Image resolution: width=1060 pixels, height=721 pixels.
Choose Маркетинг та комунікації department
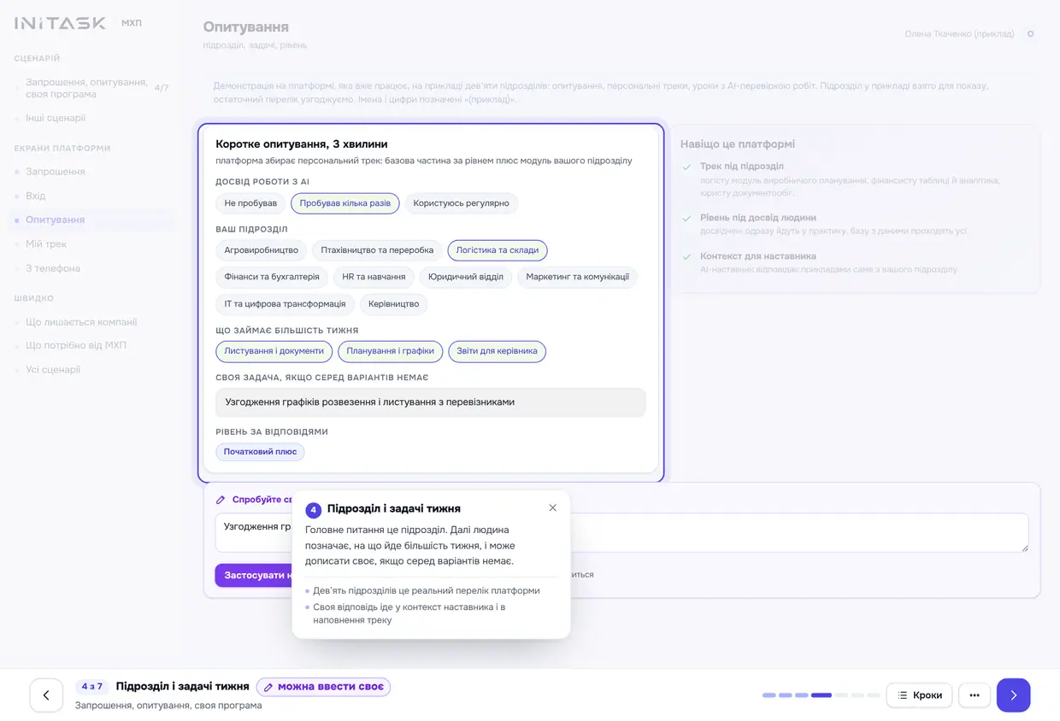point(577,277)
